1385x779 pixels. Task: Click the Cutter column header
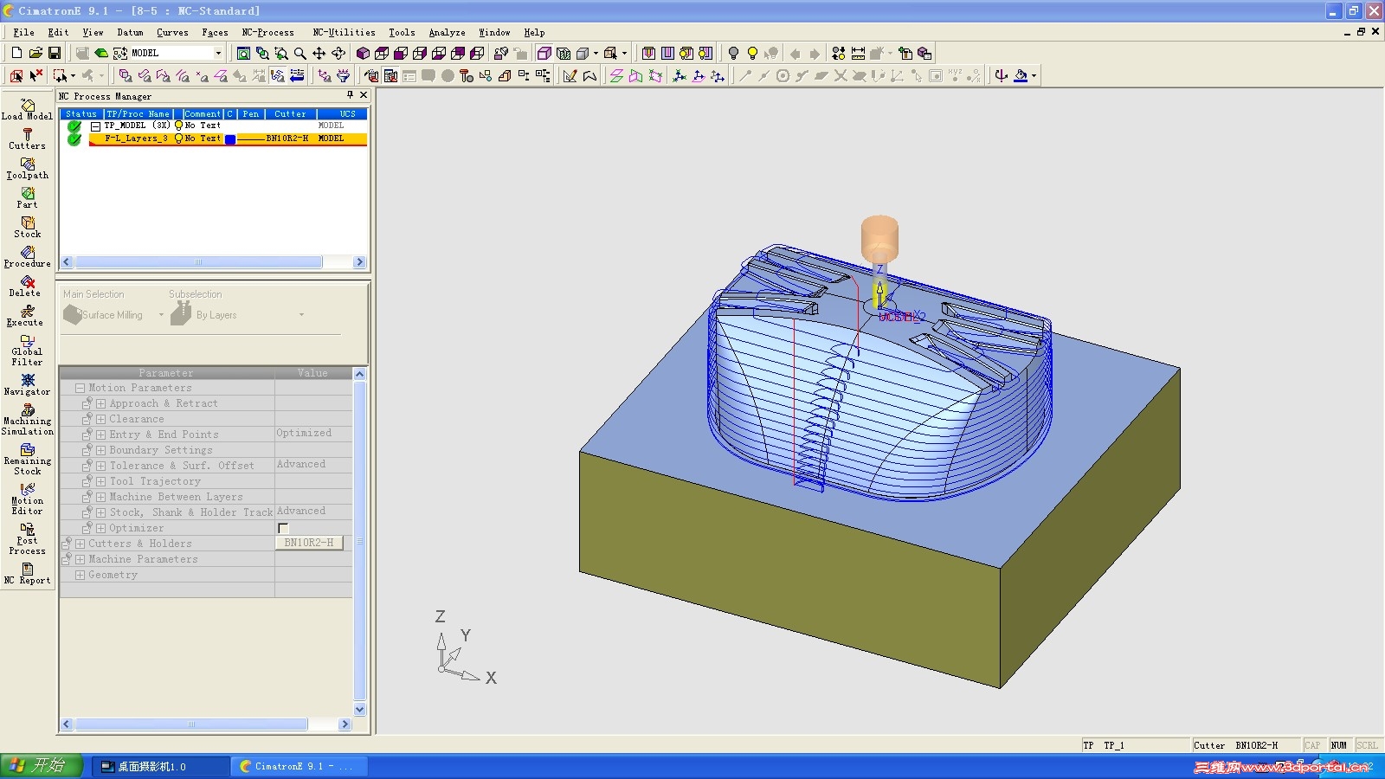290,113
